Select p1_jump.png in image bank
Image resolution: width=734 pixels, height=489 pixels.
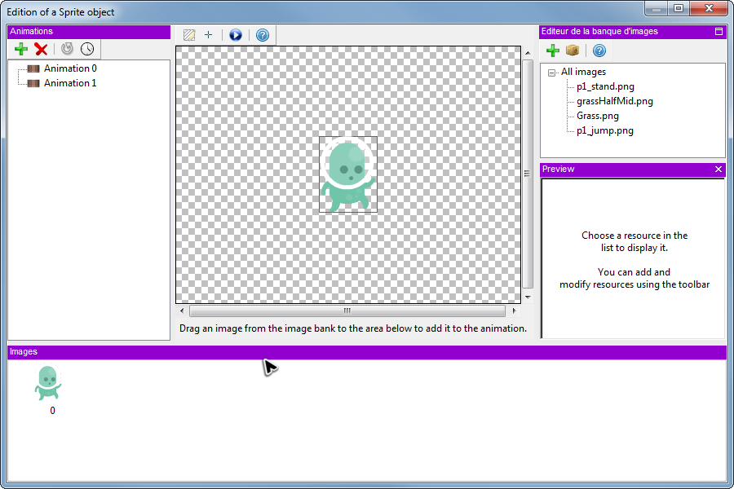[604, 130]
